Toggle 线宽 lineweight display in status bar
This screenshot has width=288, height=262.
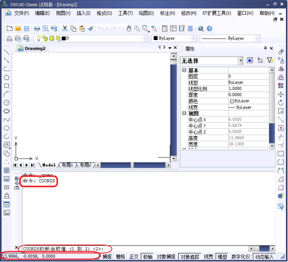click(x=208, y=256)
